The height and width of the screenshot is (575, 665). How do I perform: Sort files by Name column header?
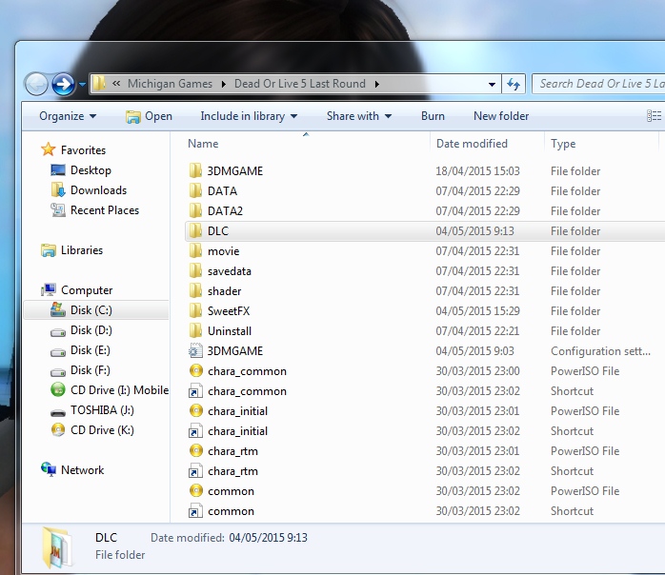click(204, 144)
